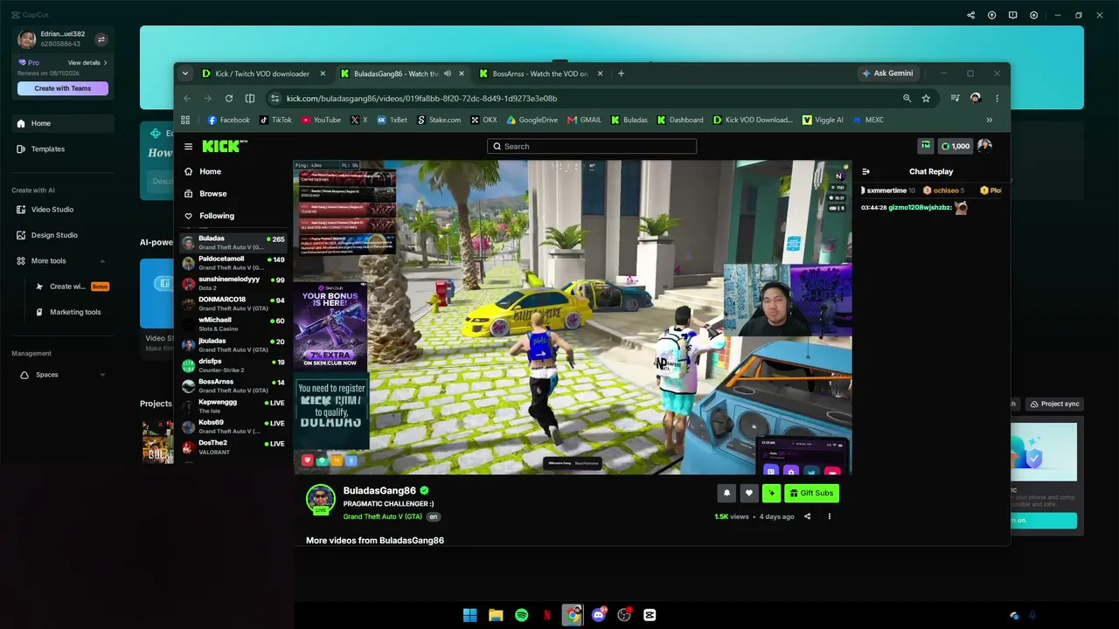
Task: Open File Explorer from the taskbar
Action: tap(496, 615)
